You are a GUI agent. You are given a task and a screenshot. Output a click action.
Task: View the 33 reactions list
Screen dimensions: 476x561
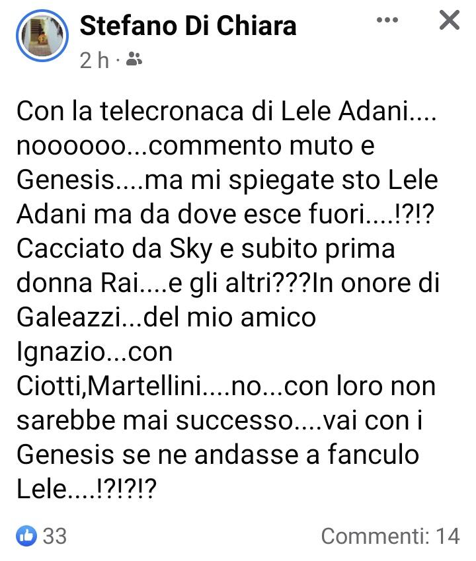click(55, 536)
